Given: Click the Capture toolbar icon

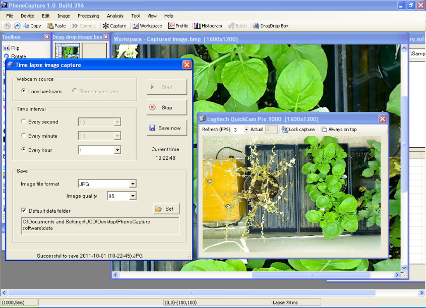Looking at the screenshot, I should point(114,26).
